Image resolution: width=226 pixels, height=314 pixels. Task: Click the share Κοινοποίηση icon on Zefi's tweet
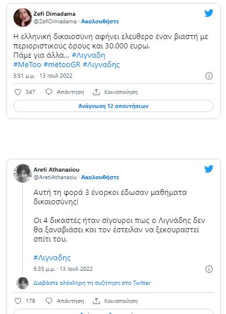click(96, 92)
